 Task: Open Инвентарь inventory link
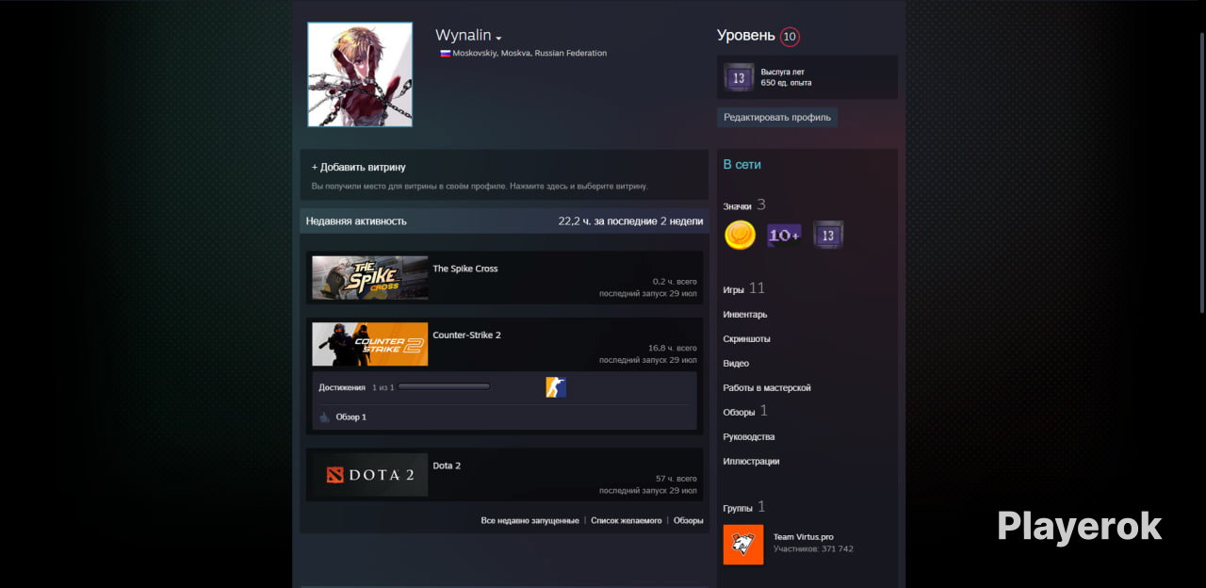(745, 315)
